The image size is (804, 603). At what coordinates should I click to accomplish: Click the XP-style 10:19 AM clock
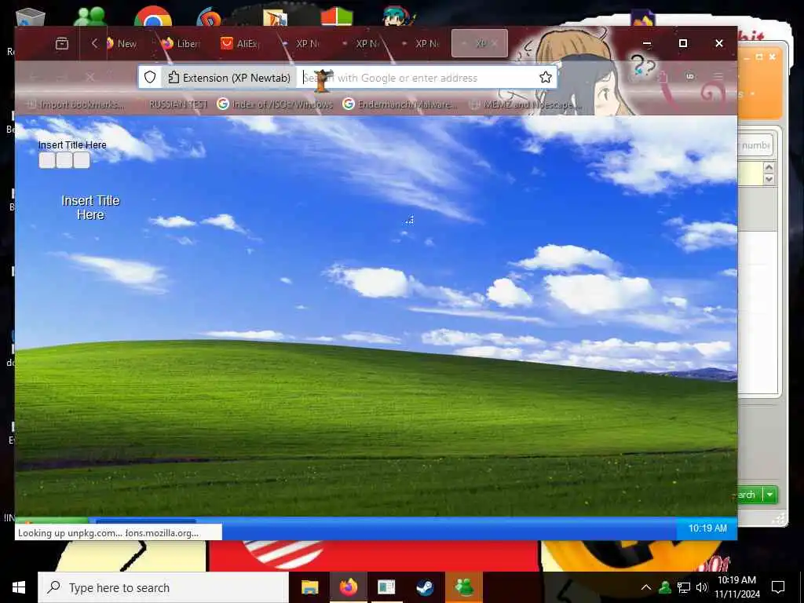(x=707, y=528)
